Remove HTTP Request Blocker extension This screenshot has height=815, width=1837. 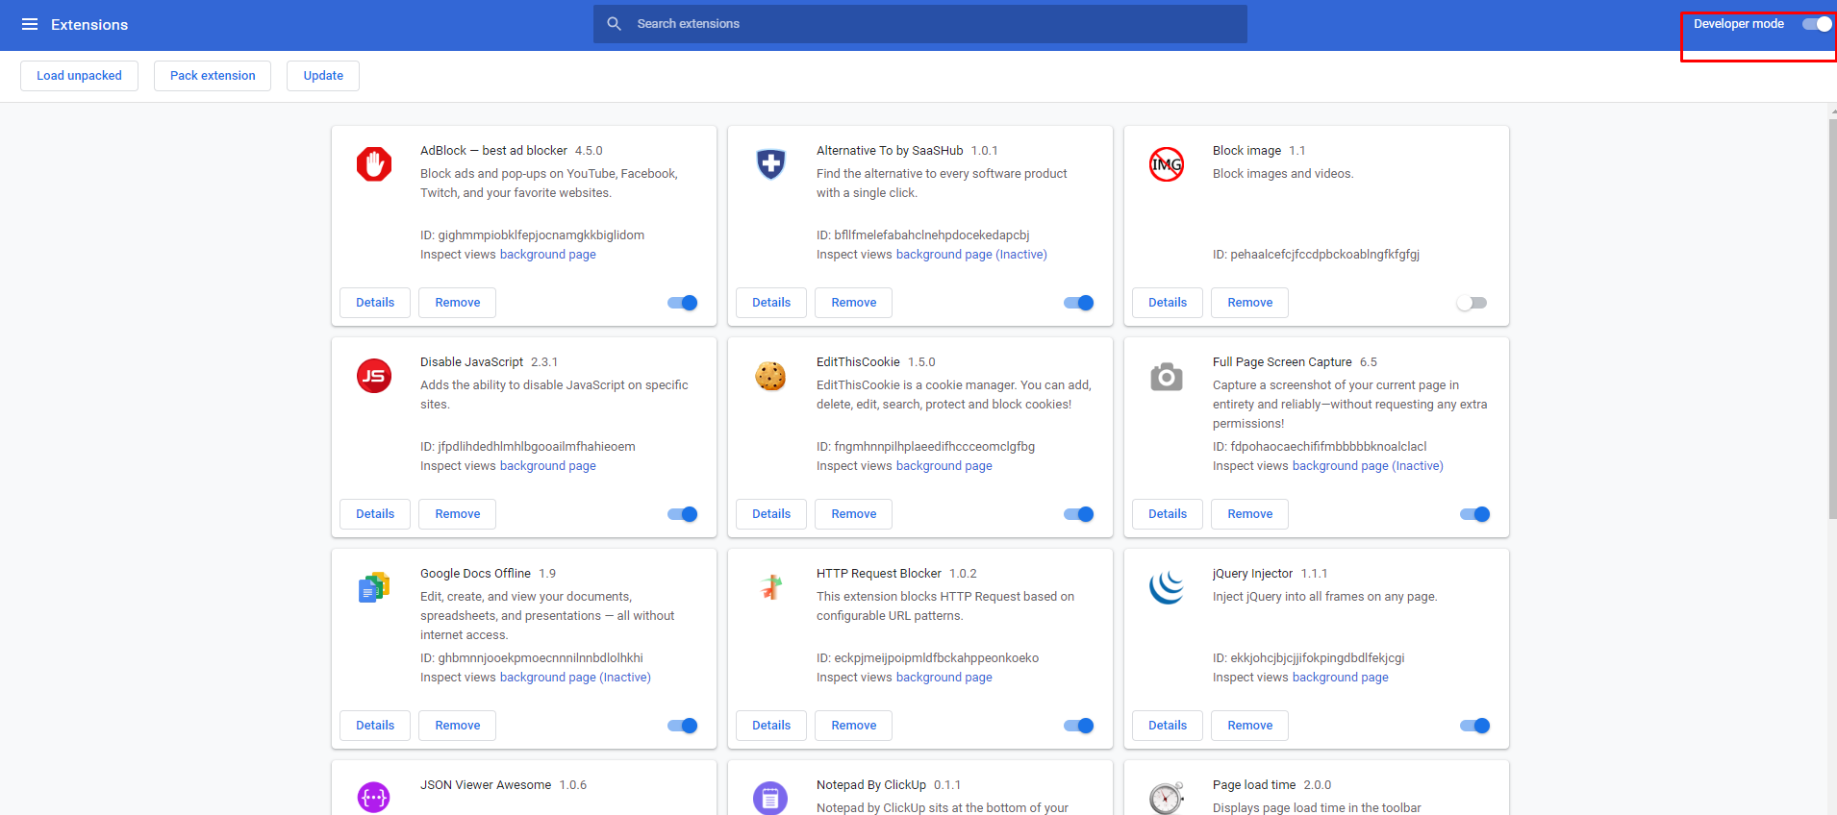click(854, 726)
